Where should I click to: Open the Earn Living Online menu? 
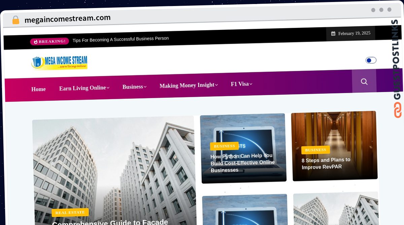[82, 88]
